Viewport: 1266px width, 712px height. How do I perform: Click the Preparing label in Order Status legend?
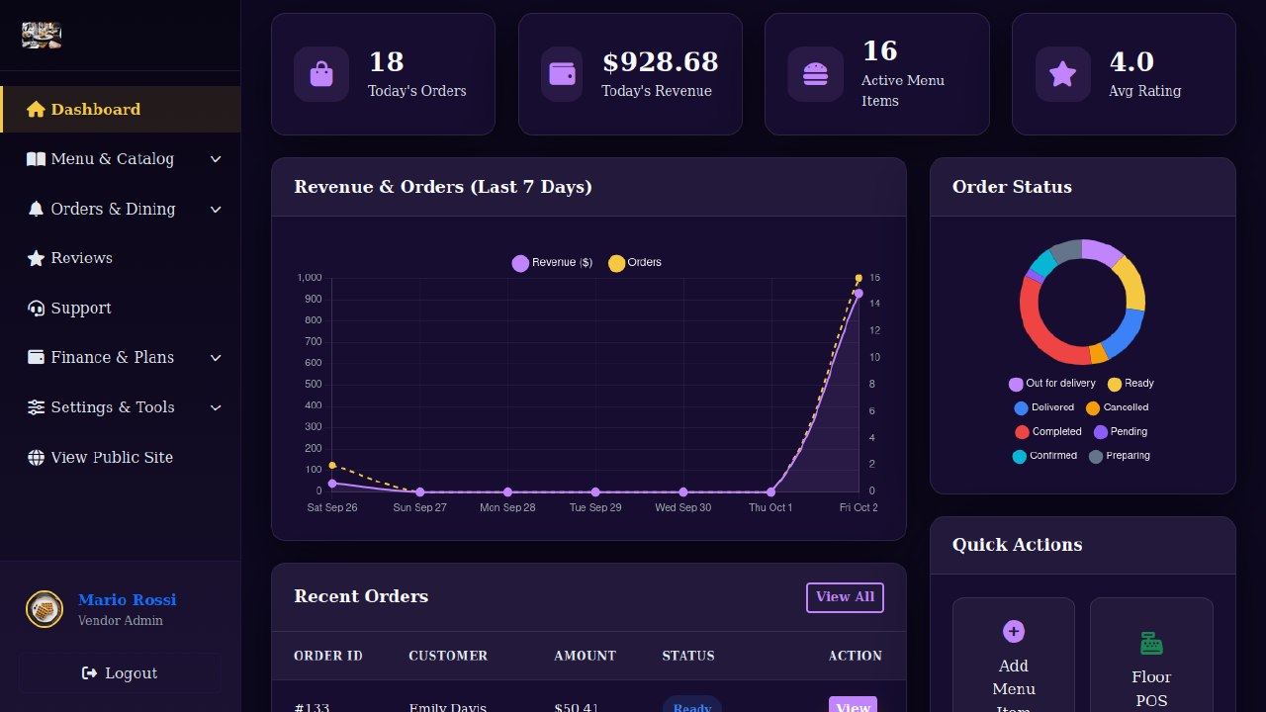[x=1129, y=456]
